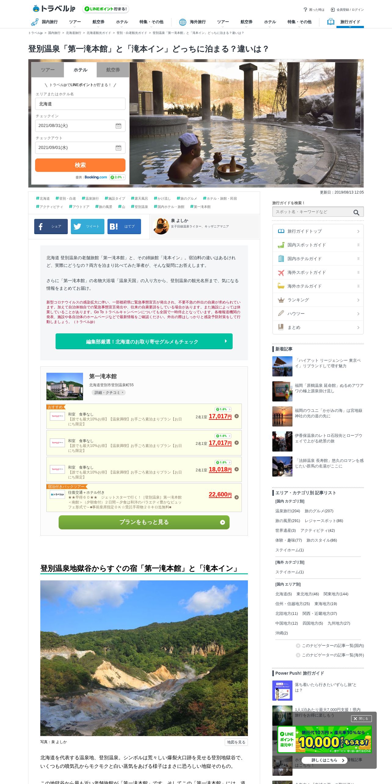This screenshot has height=784, width=392.
Task: Click the 海外旅行 globe icon
Action: [x=183, y=22]
